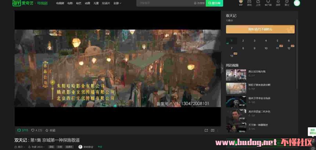This screenshot has width=316, height=150.
Task: Select 电视剧 in top navigation menu
Action: pyautogui.click(x=60, y=3)
